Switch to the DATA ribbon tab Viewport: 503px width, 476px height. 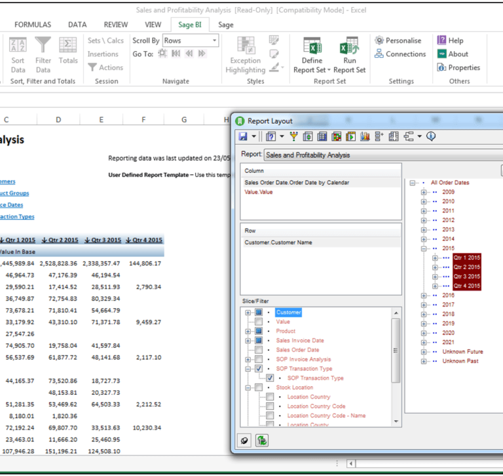(77, 25)
